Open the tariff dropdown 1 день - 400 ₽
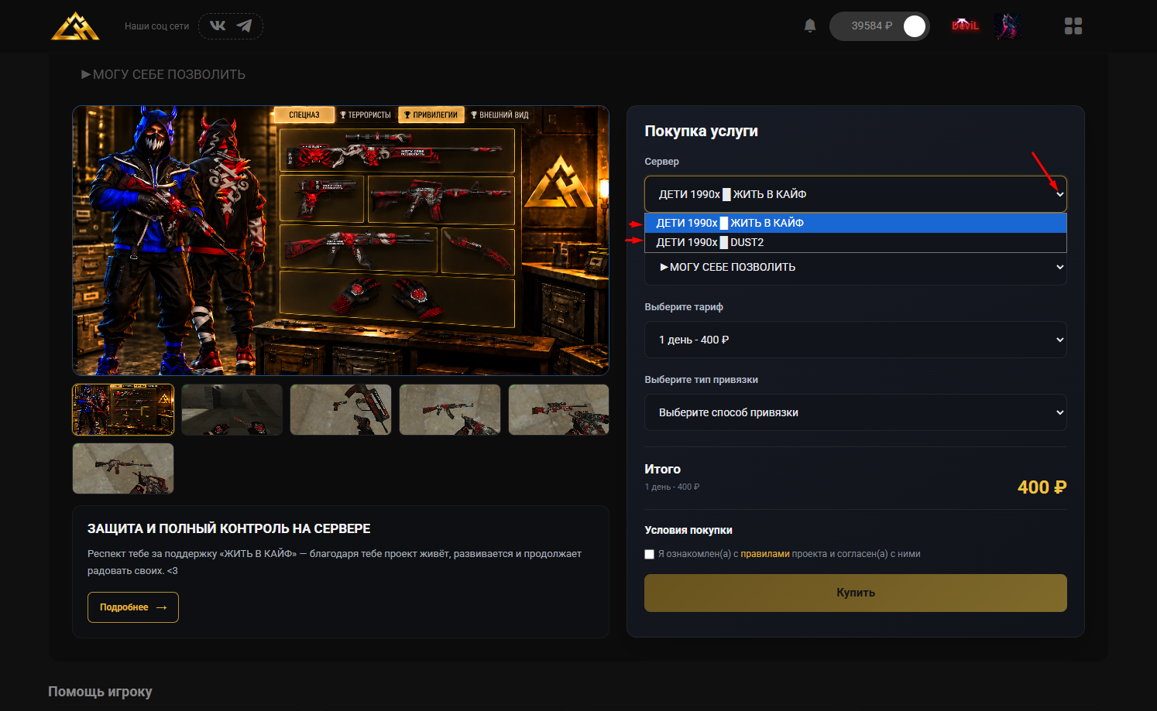The width and height of the screenshot is (1157, 711). coord(856,340)
